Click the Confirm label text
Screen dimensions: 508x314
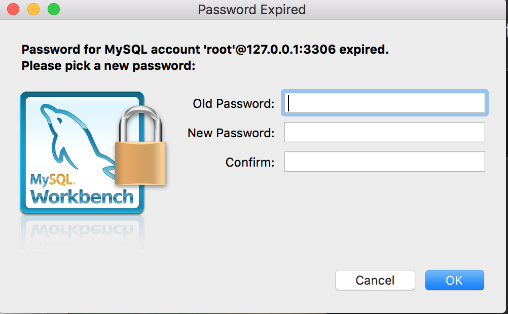(x=250, y=162)
